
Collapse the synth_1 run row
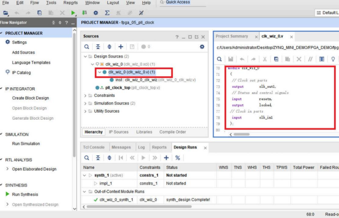tap(85, 175)
